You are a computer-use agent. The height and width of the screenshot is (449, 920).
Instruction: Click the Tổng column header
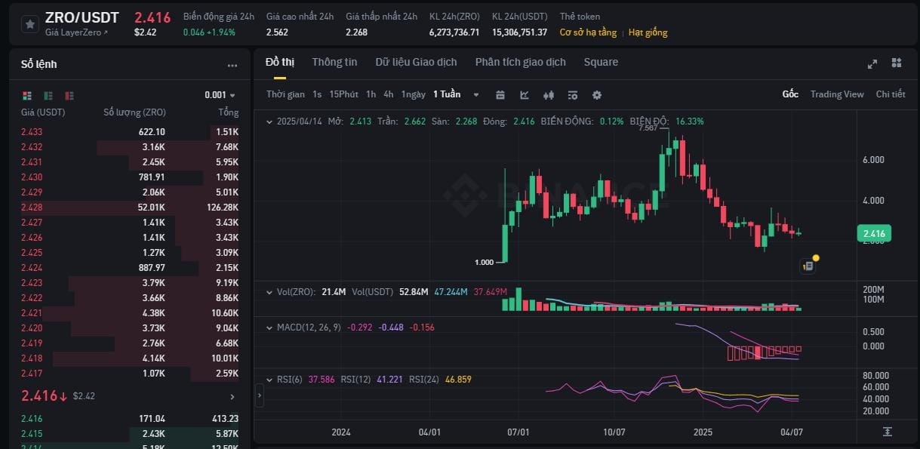coord(228,112)
